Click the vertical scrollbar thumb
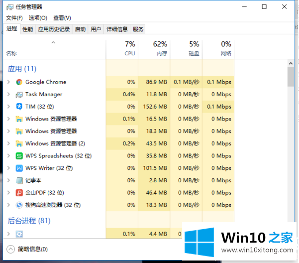The width and height of the screenshot is (299, 263). pyautogui.click(x=291, y=77)
